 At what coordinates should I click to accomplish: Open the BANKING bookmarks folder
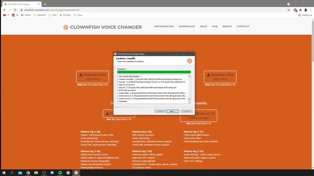(39, 15)
